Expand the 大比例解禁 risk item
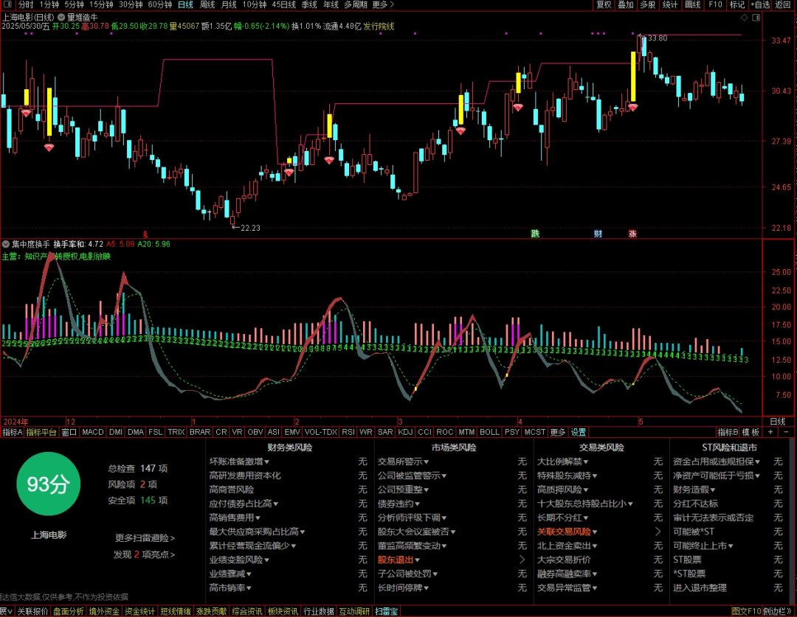This screenshot has width=797, height=617. (x=562, y=461)
